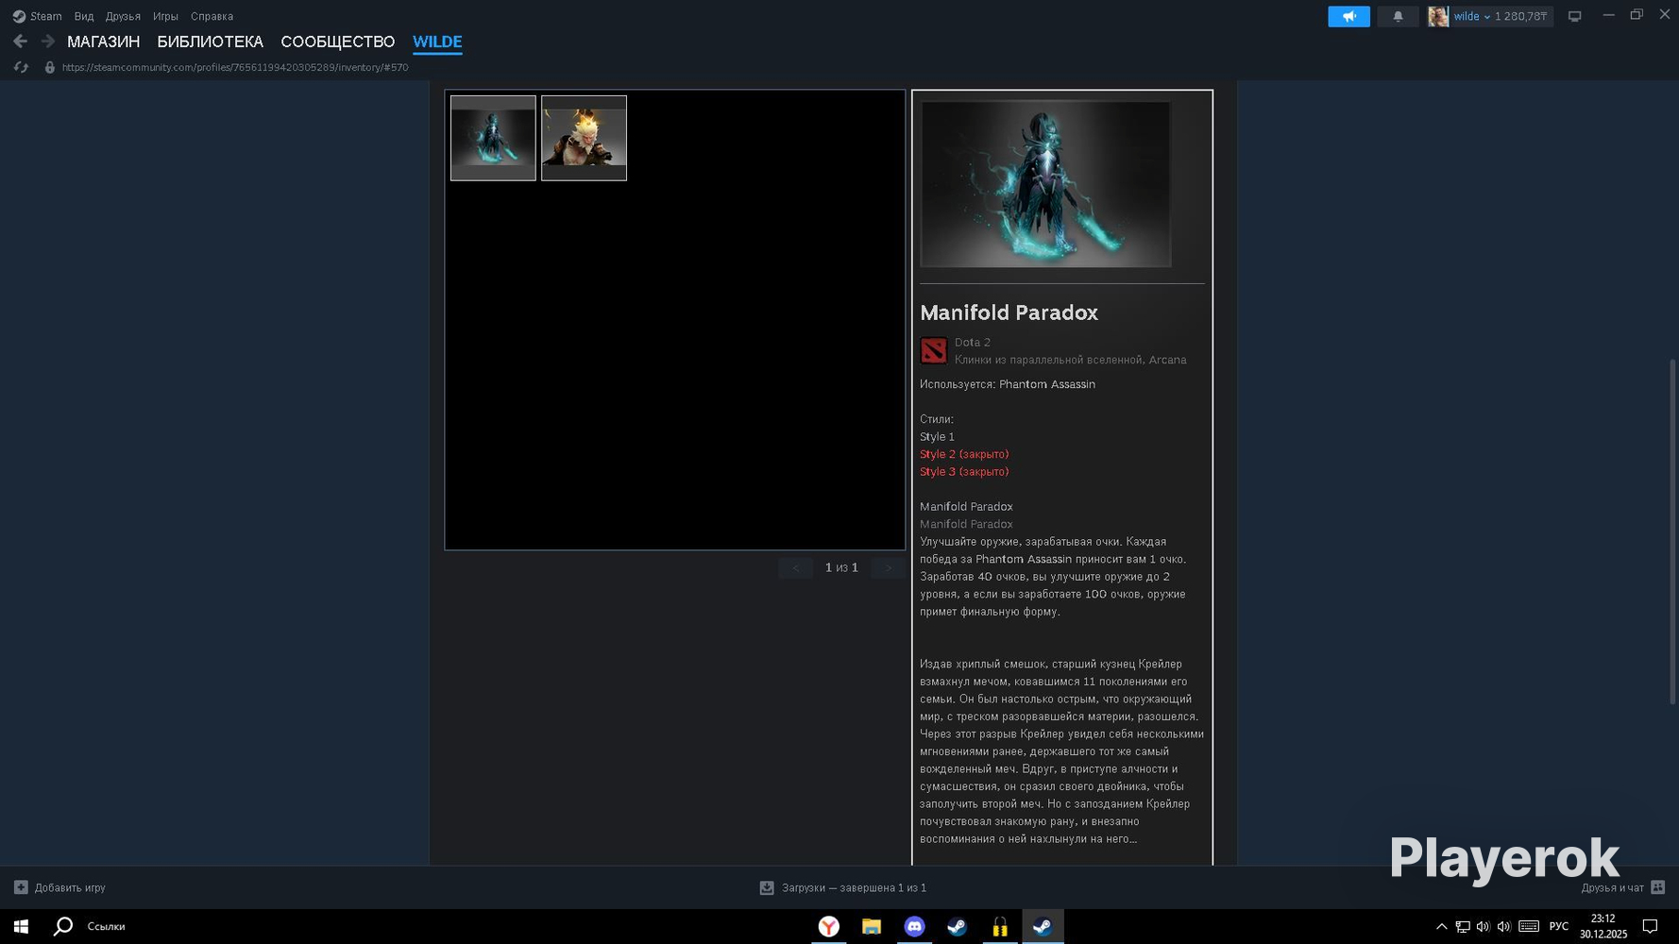Open the Игры menu
This screenshot has width=1679, height=944.
pos(165,16)
